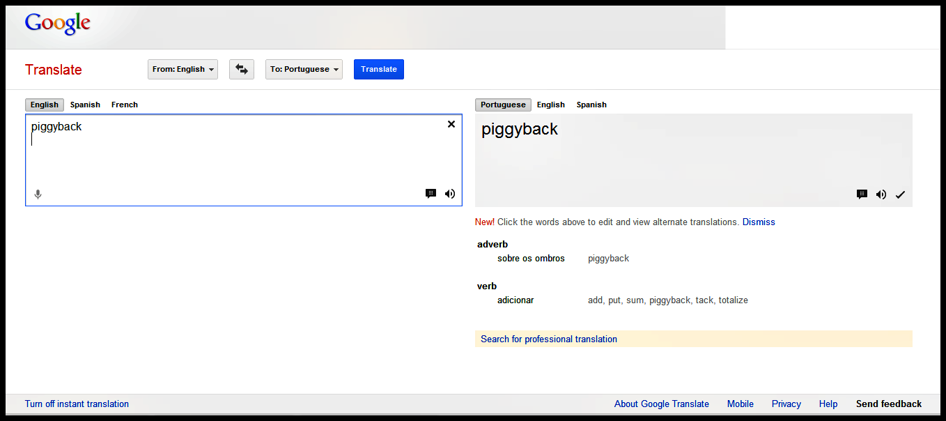Listen to source text speaker icon

click(x=450, y=194)
